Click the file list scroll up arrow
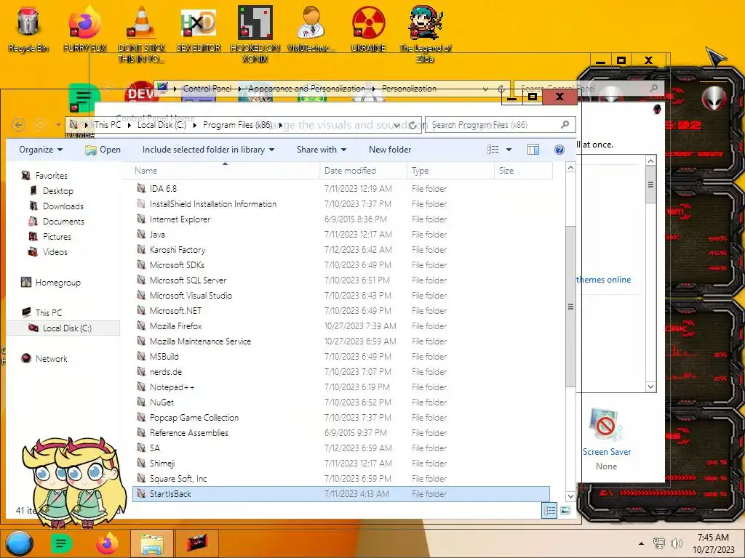This screenshot has height=558, width=745. pyautogui.click(x=570, y=168)
